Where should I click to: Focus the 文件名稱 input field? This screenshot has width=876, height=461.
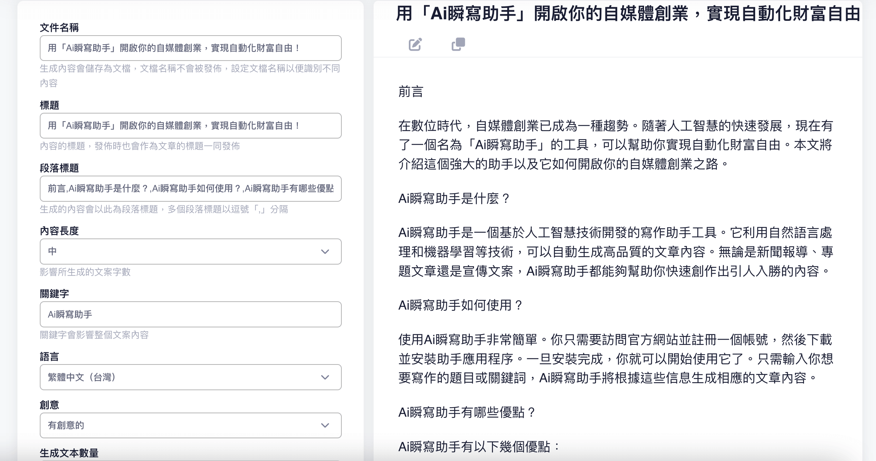click(x=190, y=48)
